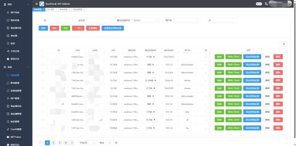Click Web Client for the Acer device
The image size is (296, 146).
click(x=233, y=112)
